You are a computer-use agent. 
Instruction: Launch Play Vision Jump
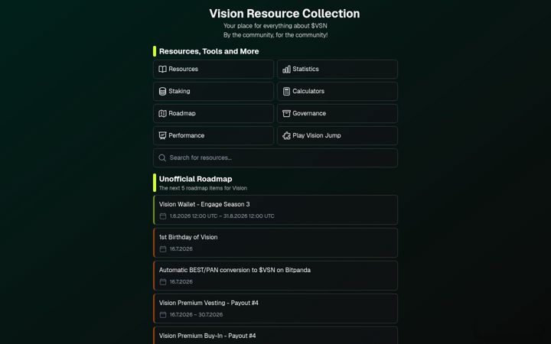[337, 135]
